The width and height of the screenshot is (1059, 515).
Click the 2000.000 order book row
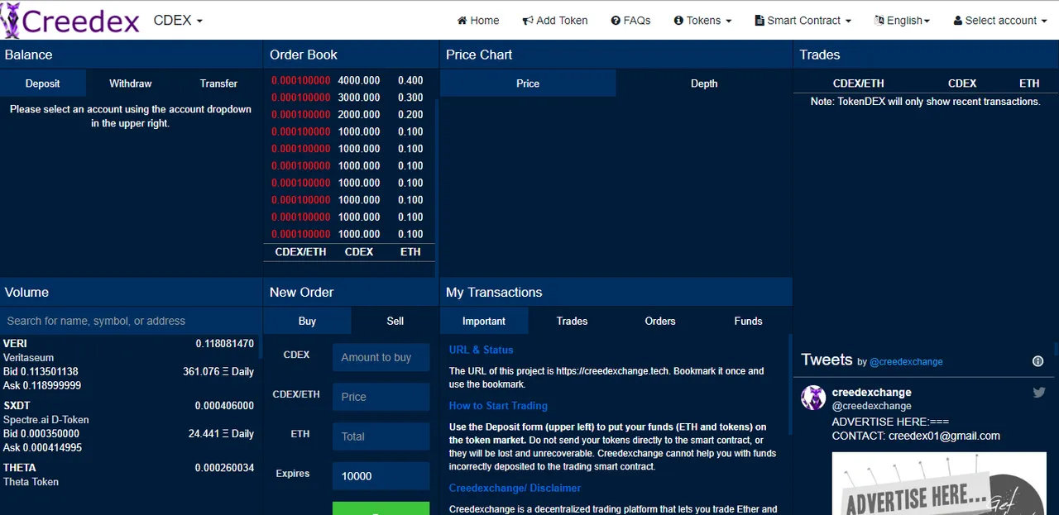point(347,115)
